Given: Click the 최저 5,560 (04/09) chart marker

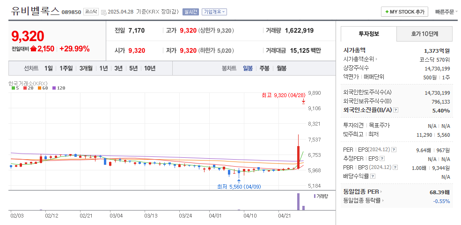Looking at the screenshot, I should (x=239, y=186).
